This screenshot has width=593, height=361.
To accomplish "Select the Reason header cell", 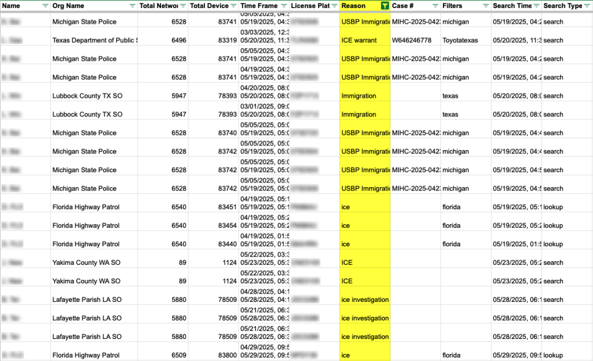I will [x=365, y=6].
